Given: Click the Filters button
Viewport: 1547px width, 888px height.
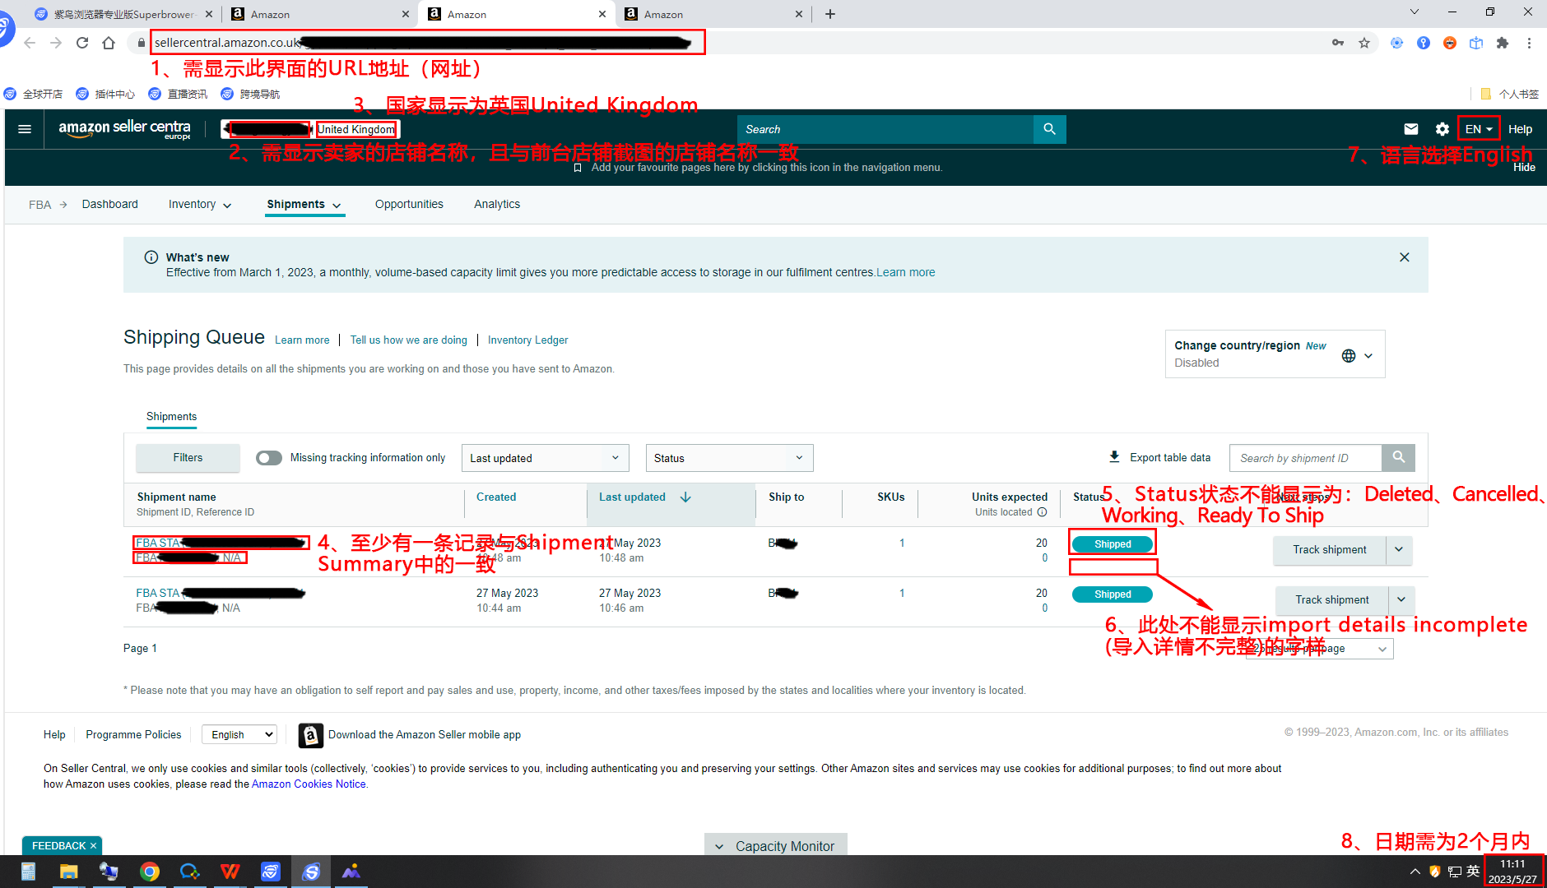Looking at the screenshot, I should coord(188,458).
